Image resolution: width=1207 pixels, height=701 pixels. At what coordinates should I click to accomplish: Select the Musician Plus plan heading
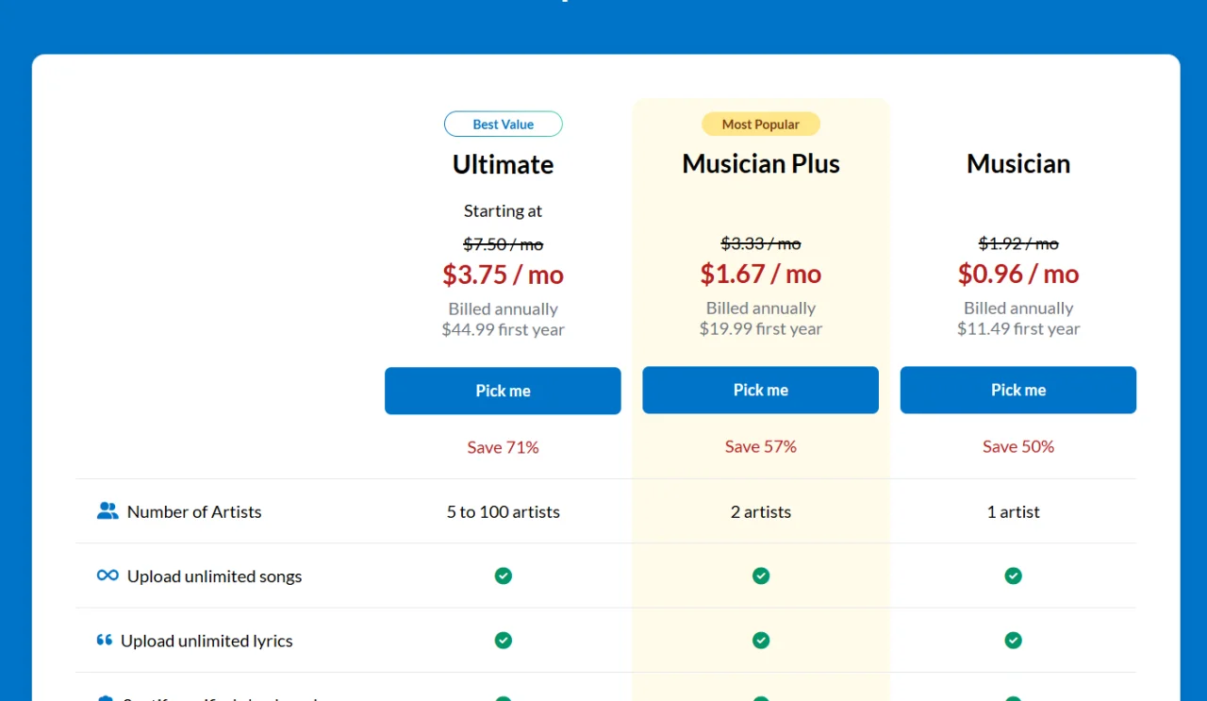(761, 163)
